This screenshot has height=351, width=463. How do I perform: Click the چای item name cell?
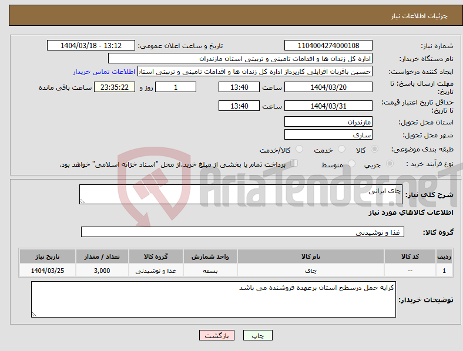coord(311,271)
